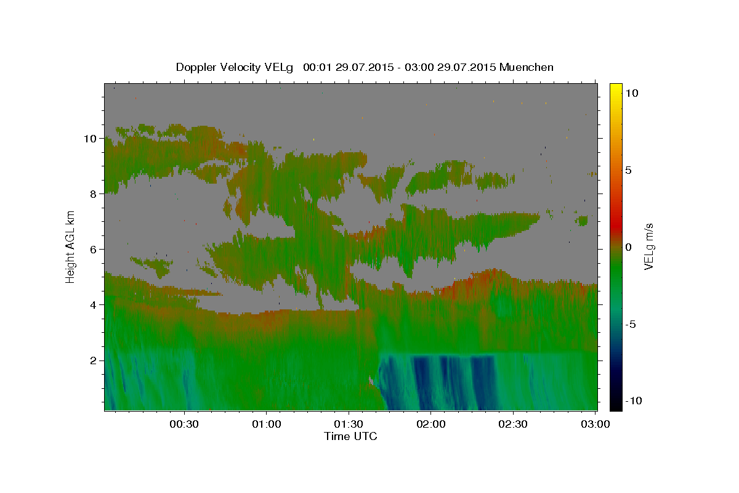Click the 01:00 time tick label
The height and width of the screenshot is (493, 739).
266,425
